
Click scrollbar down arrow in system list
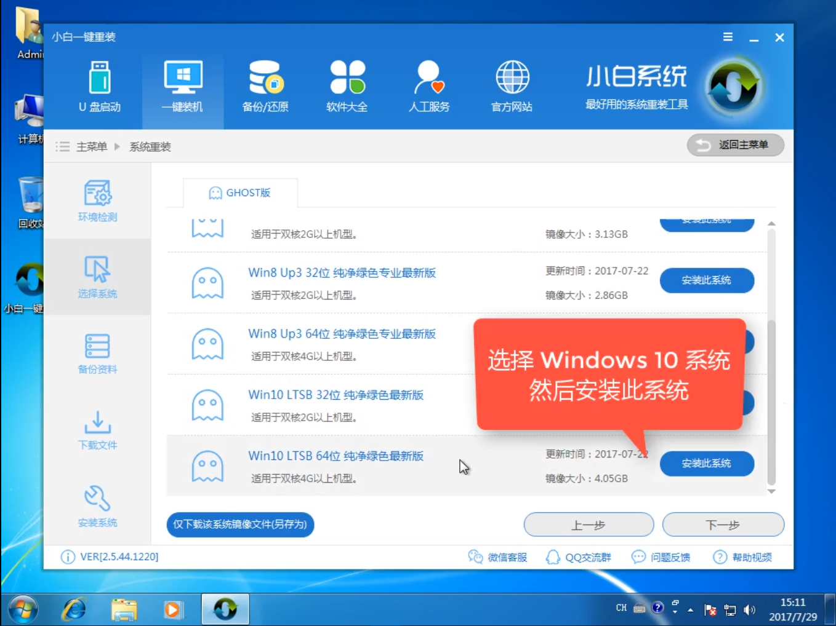(771, 491)
